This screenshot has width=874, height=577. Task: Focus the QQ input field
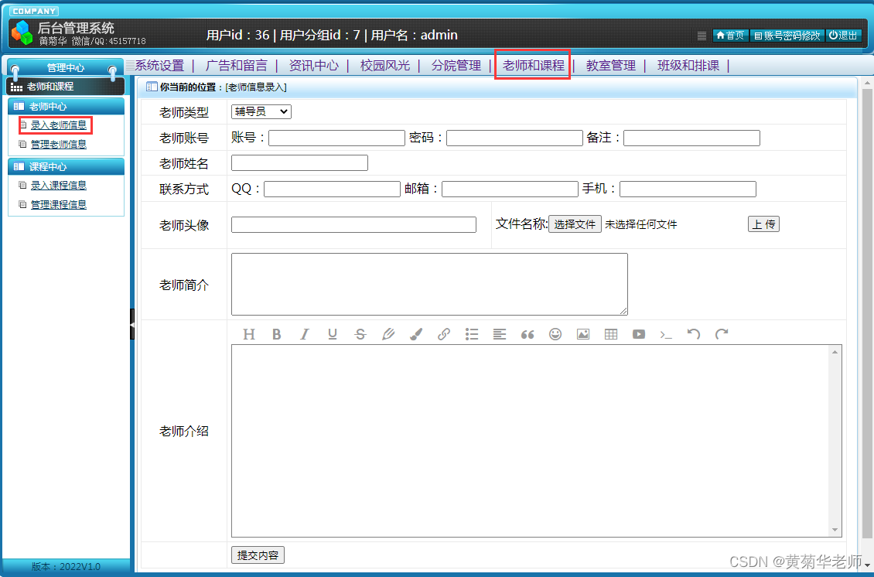[333, 189]
